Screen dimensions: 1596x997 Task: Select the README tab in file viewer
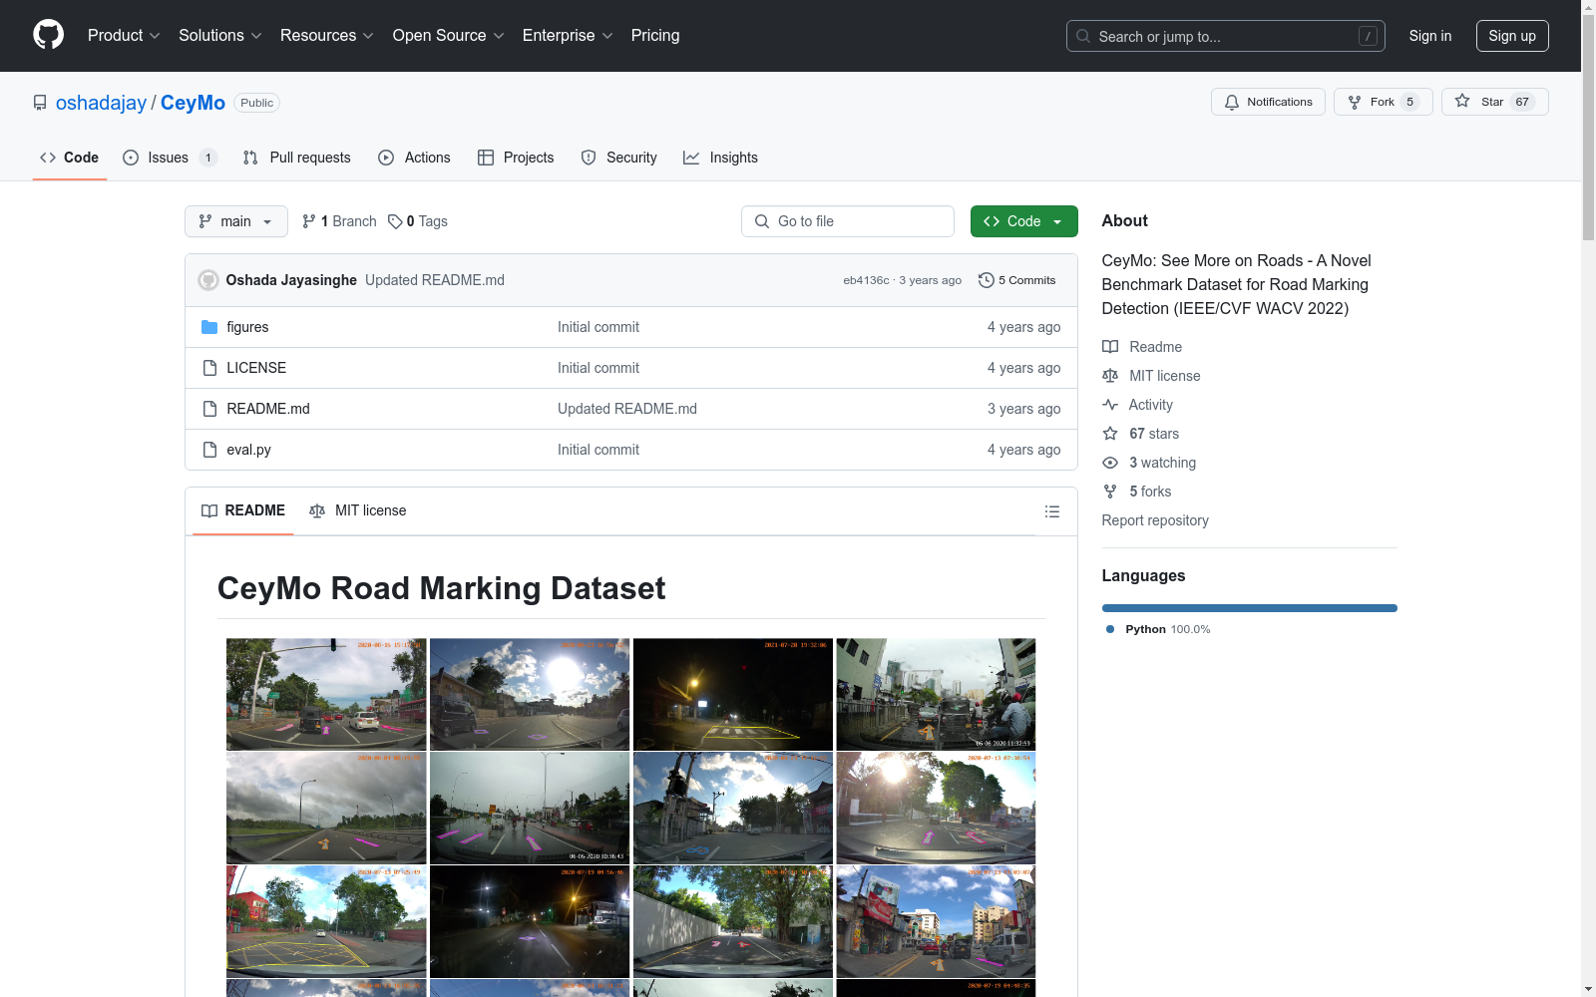point(243,510)
